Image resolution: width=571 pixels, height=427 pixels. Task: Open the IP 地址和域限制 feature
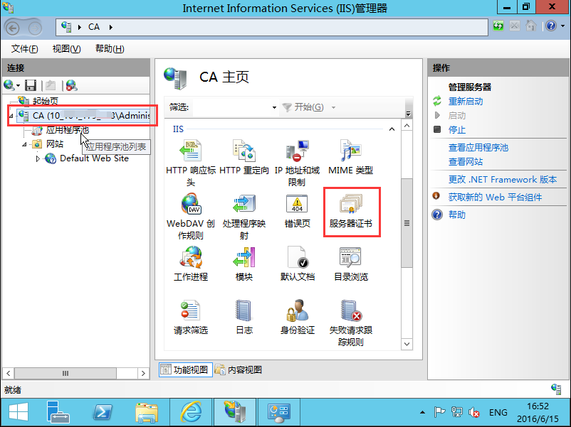pyautogui.click(x=297, y=155)
